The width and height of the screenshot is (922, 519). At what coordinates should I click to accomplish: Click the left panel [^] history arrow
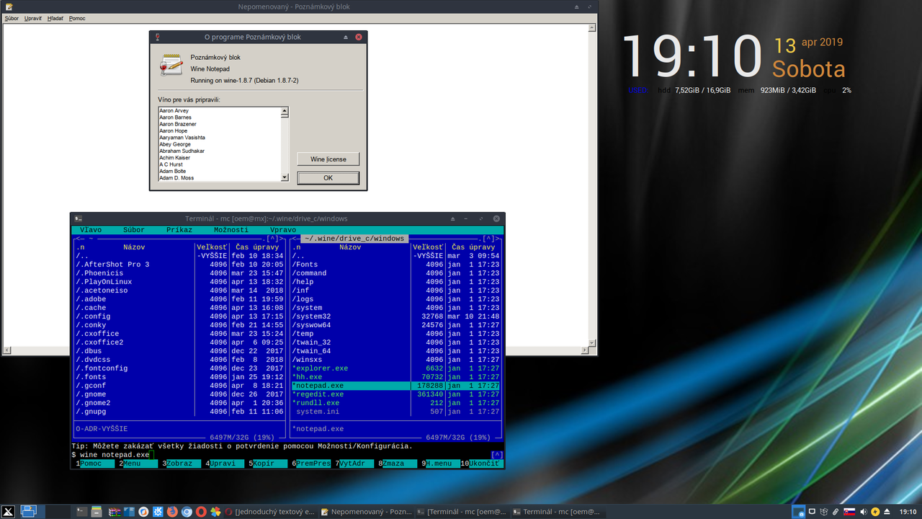pyautogui.click(x=272, y=239)
